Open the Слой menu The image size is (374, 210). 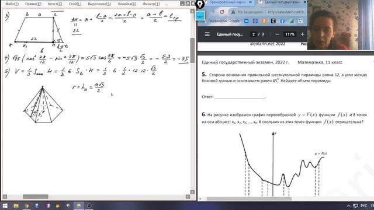(x=75, y=4)
